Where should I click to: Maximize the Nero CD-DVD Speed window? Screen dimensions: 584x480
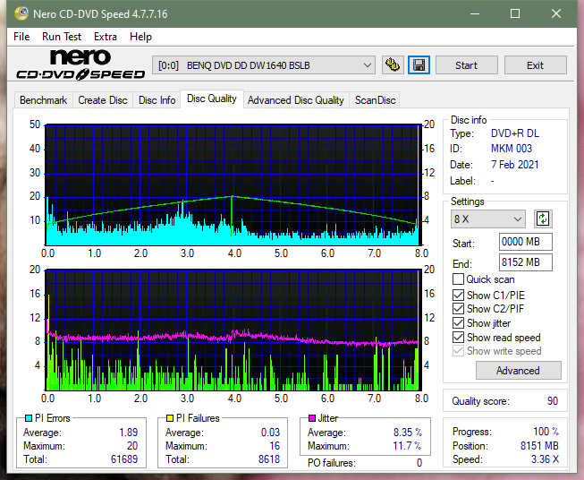point(515,13)
